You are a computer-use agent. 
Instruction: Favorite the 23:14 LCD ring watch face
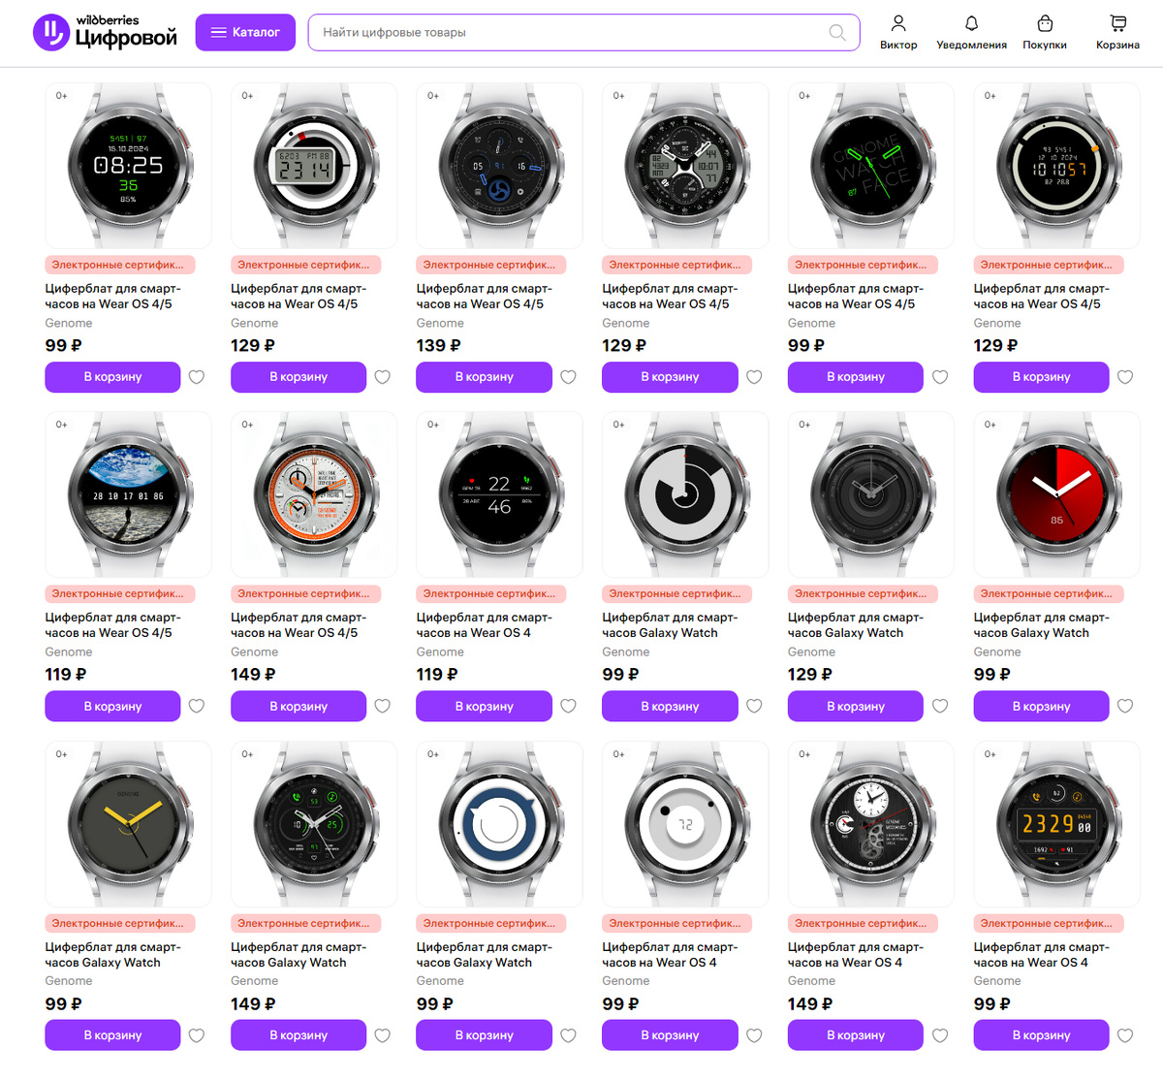click(x=383, y=377)
